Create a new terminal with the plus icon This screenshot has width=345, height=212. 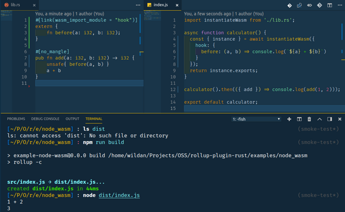coord(289,119)
